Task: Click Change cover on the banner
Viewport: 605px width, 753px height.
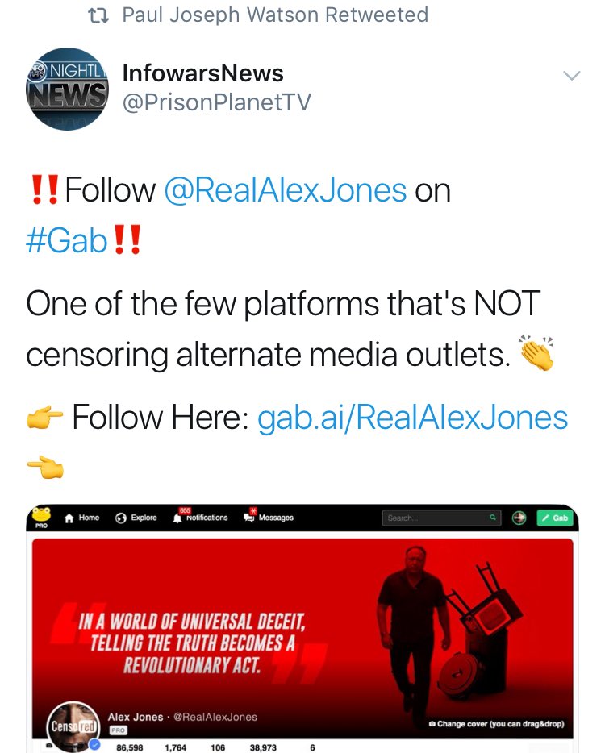Action: tap(496, 724)
